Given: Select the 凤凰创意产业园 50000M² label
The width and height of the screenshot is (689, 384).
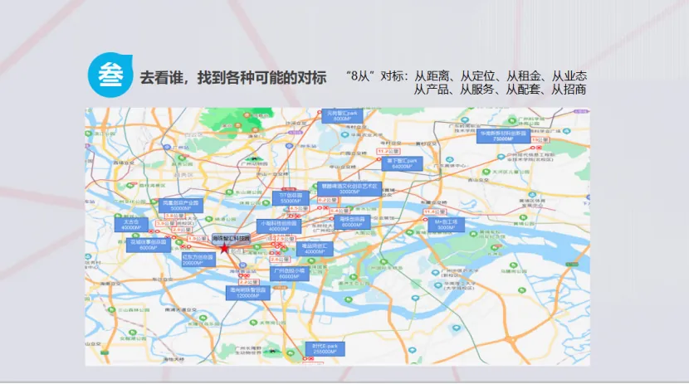Looking at the screenshot, I should tap(181, 206).
